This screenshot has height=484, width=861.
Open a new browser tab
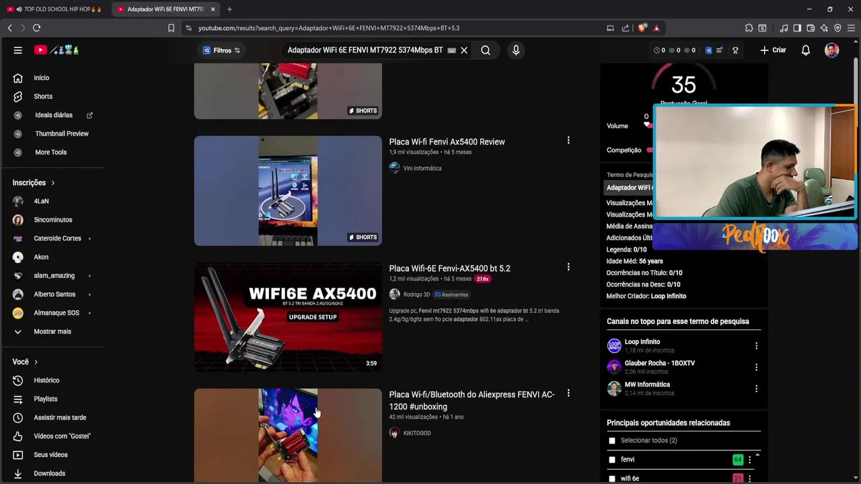pos(229,9)
